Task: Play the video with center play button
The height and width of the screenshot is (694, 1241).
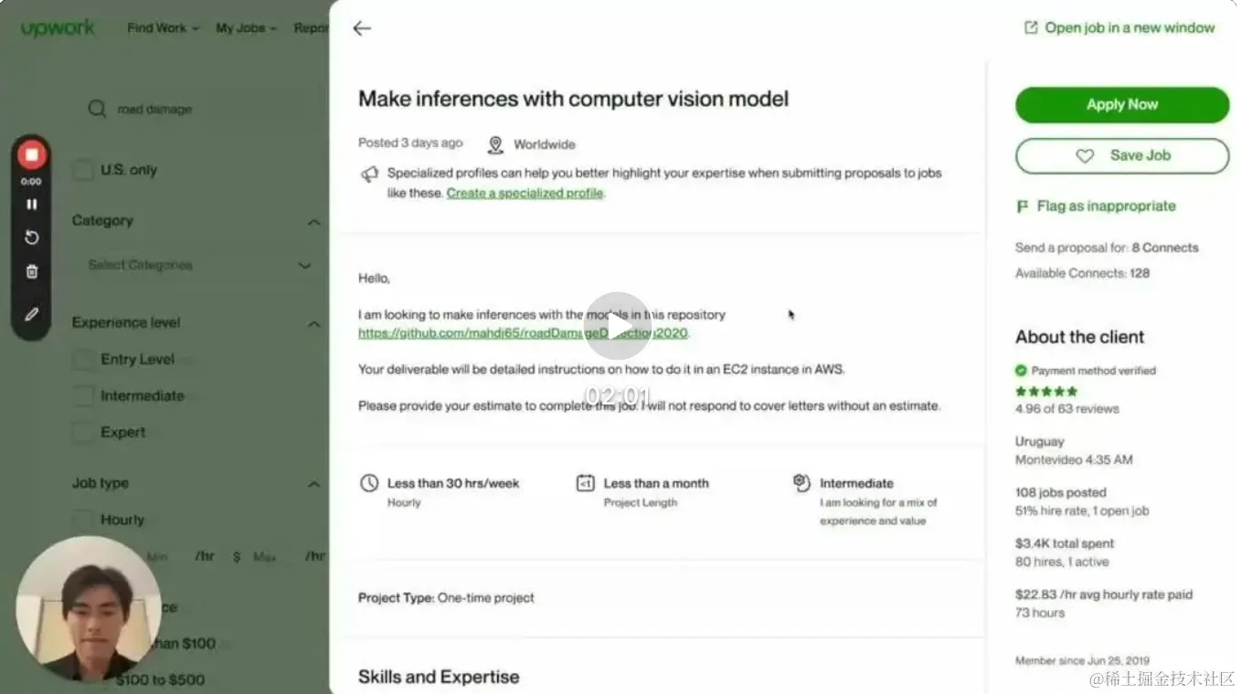Action: click(x=618, y=326)
